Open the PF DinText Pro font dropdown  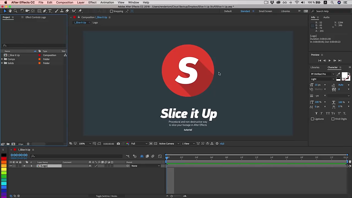pyautogui.click(x=323, y=74)
